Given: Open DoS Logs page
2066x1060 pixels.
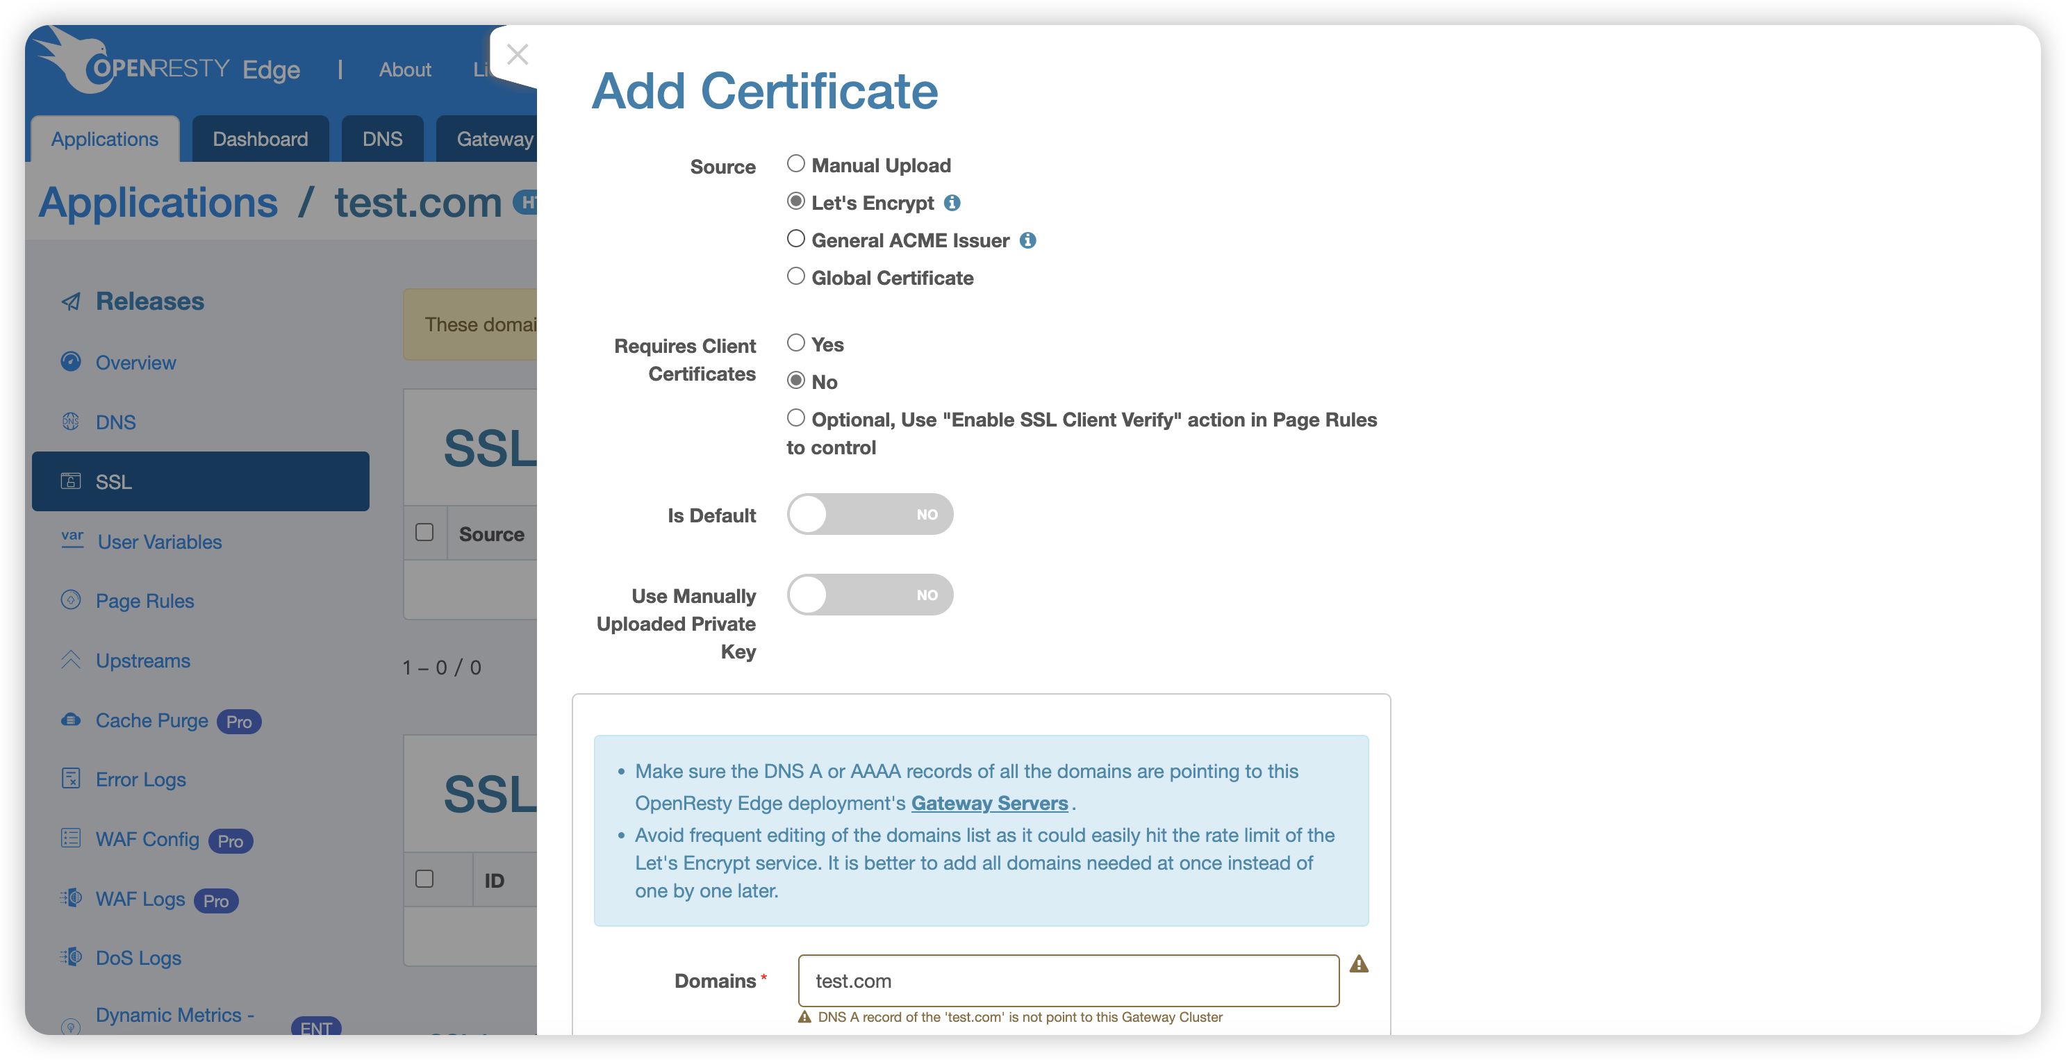Looking at the screenshot, I should [x=138, y=958].
